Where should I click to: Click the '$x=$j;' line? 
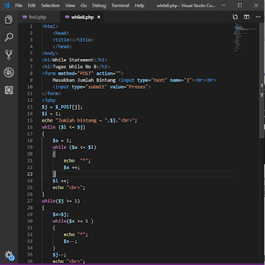(x=60, y=214)
